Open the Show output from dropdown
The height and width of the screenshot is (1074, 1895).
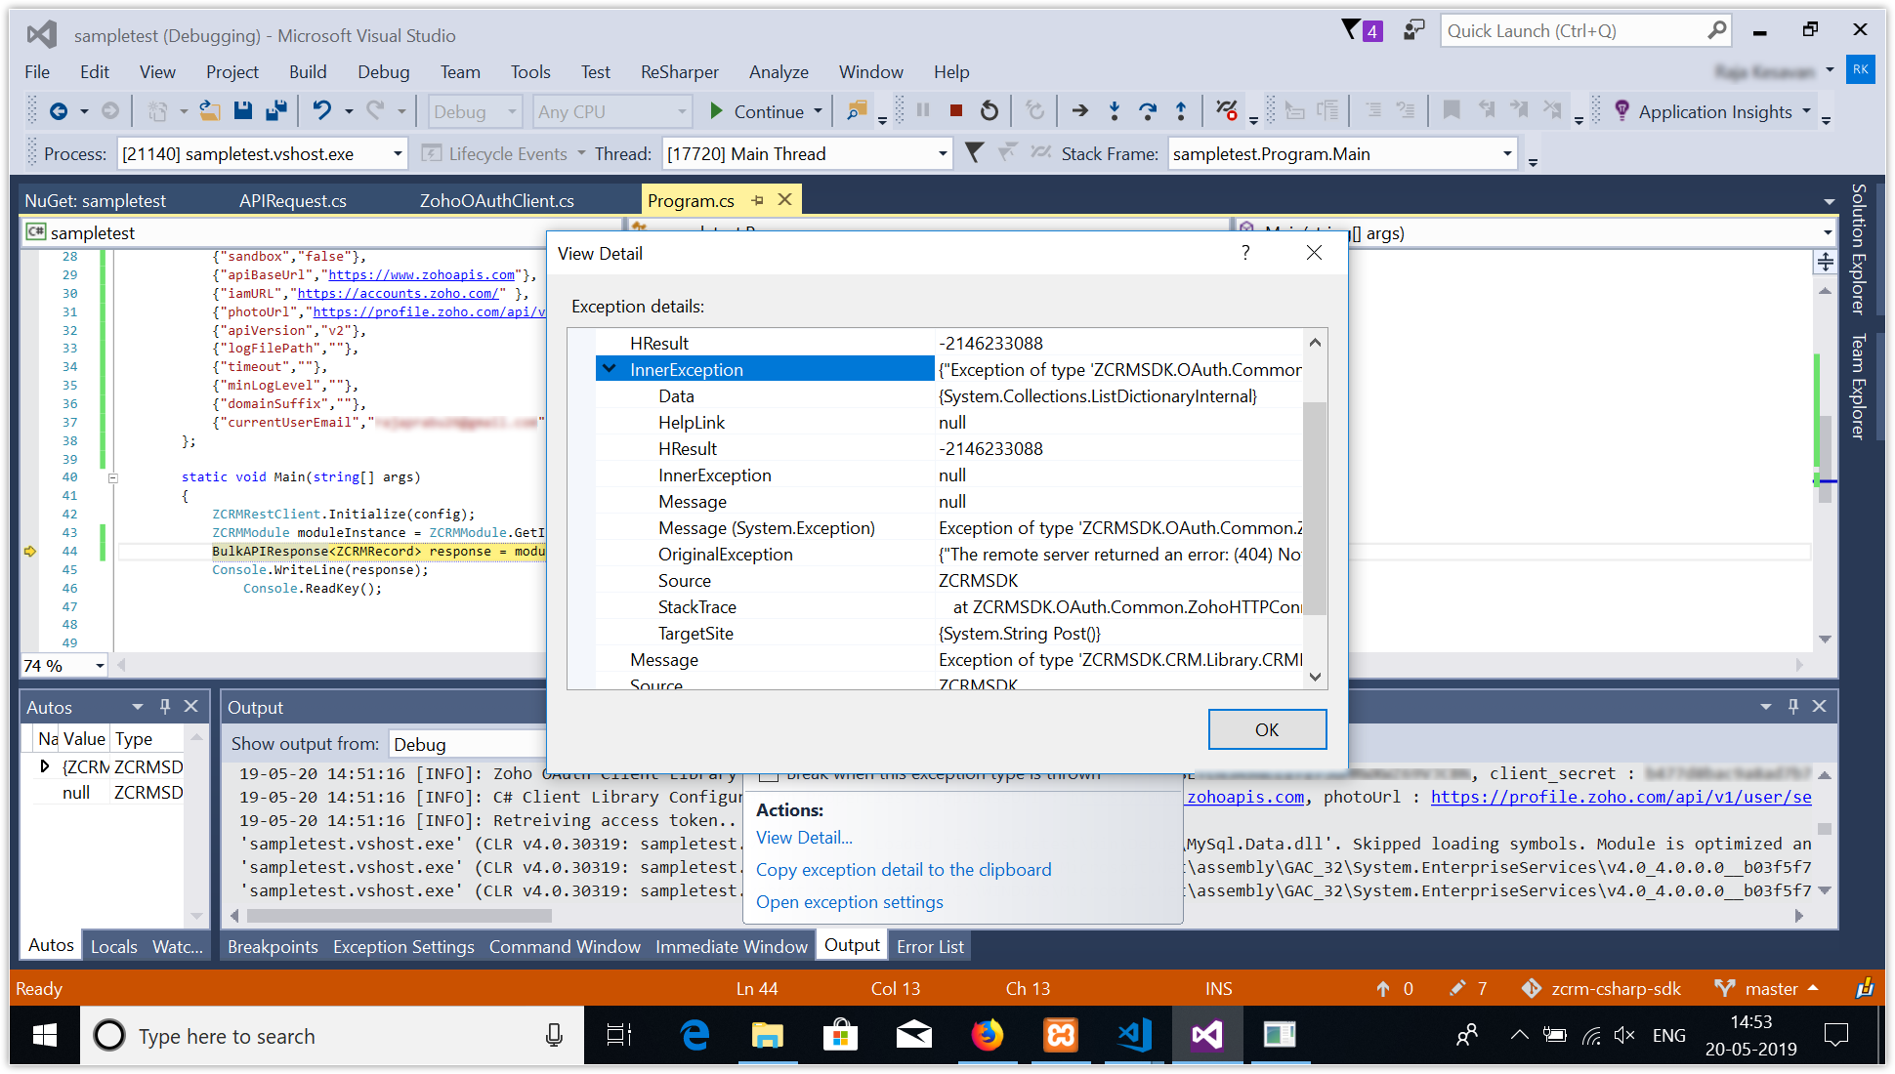(x=467, y=744)
